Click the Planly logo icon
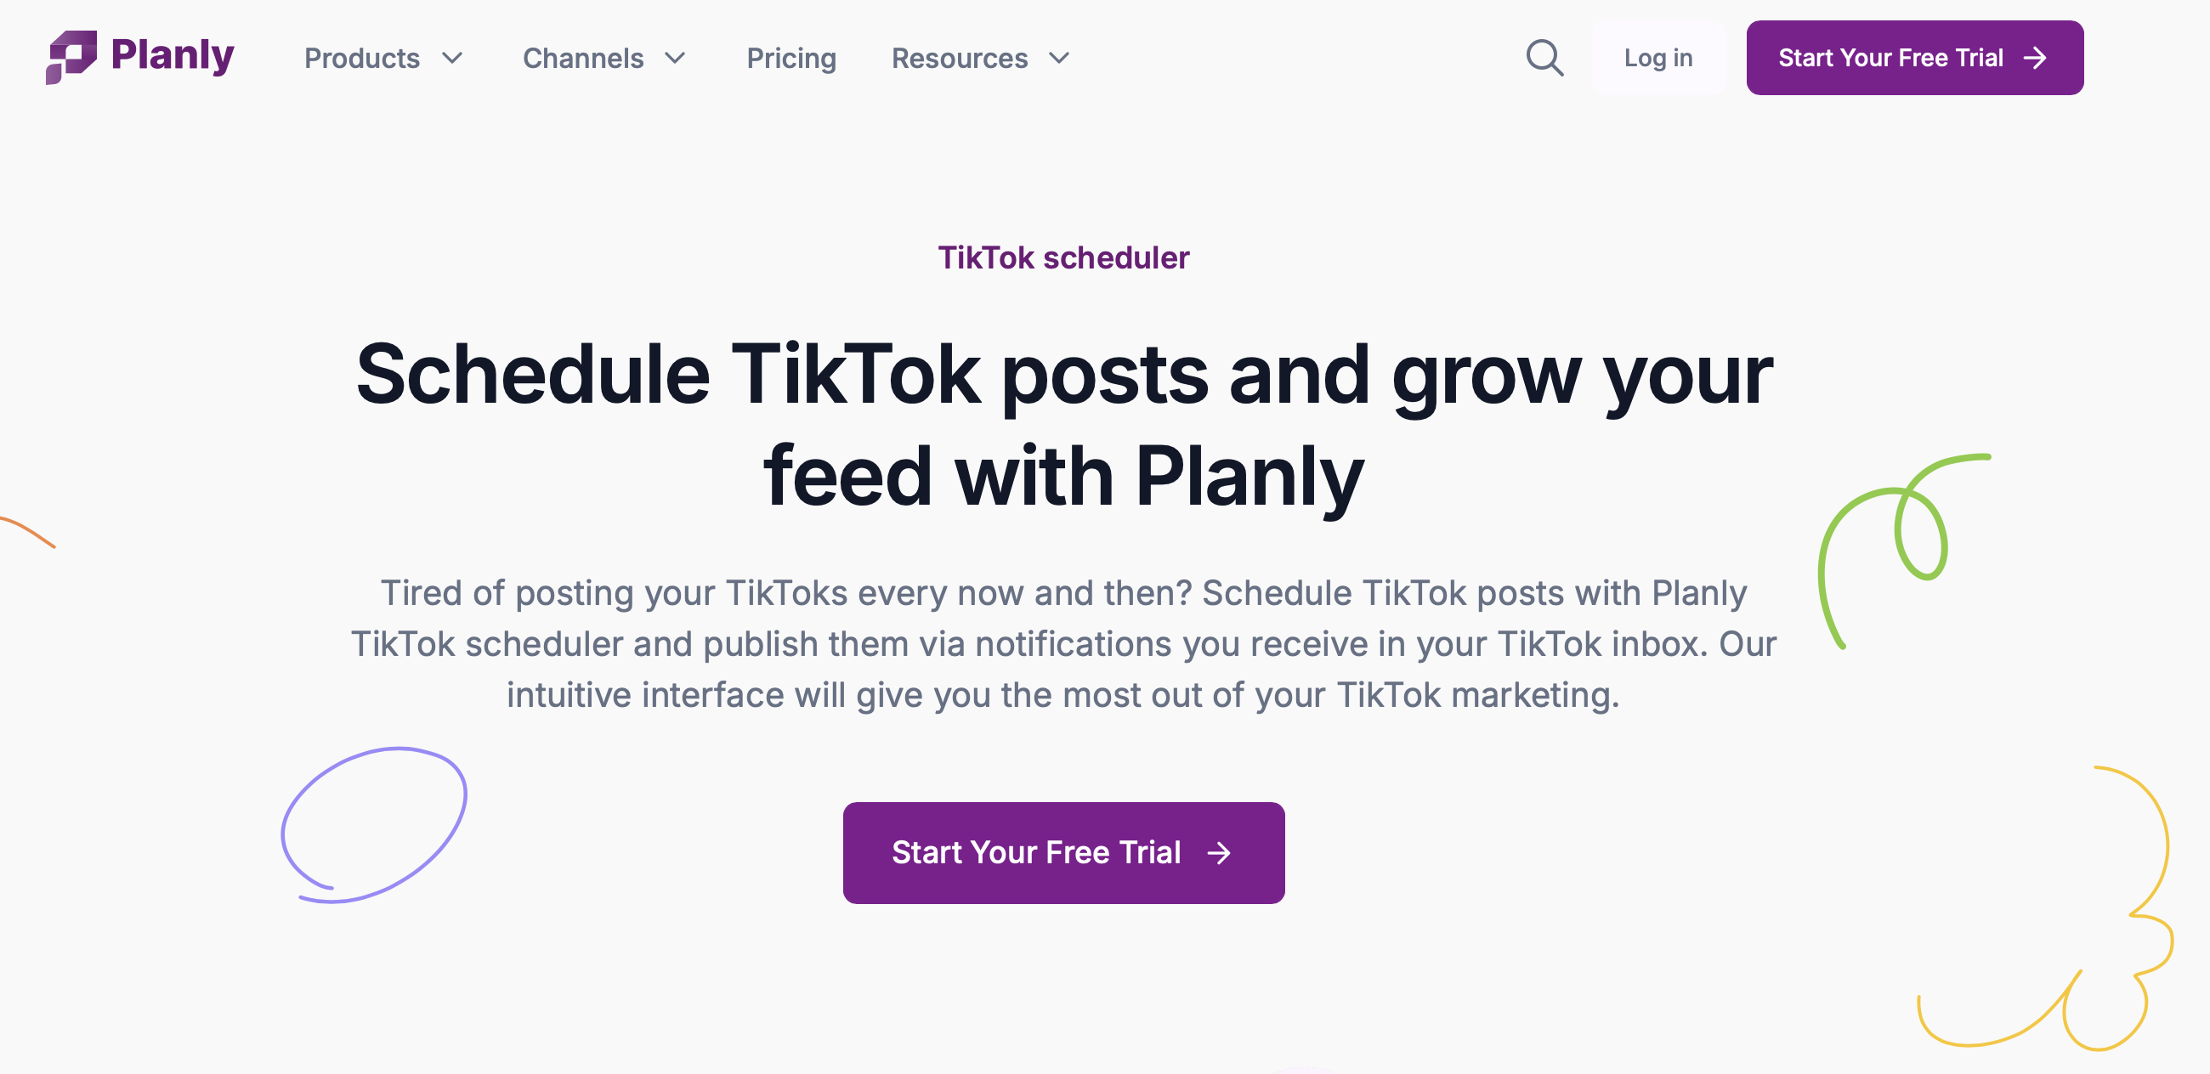Image resolution: width=2210 pixels, height=1074 pixels. (71, 57)
